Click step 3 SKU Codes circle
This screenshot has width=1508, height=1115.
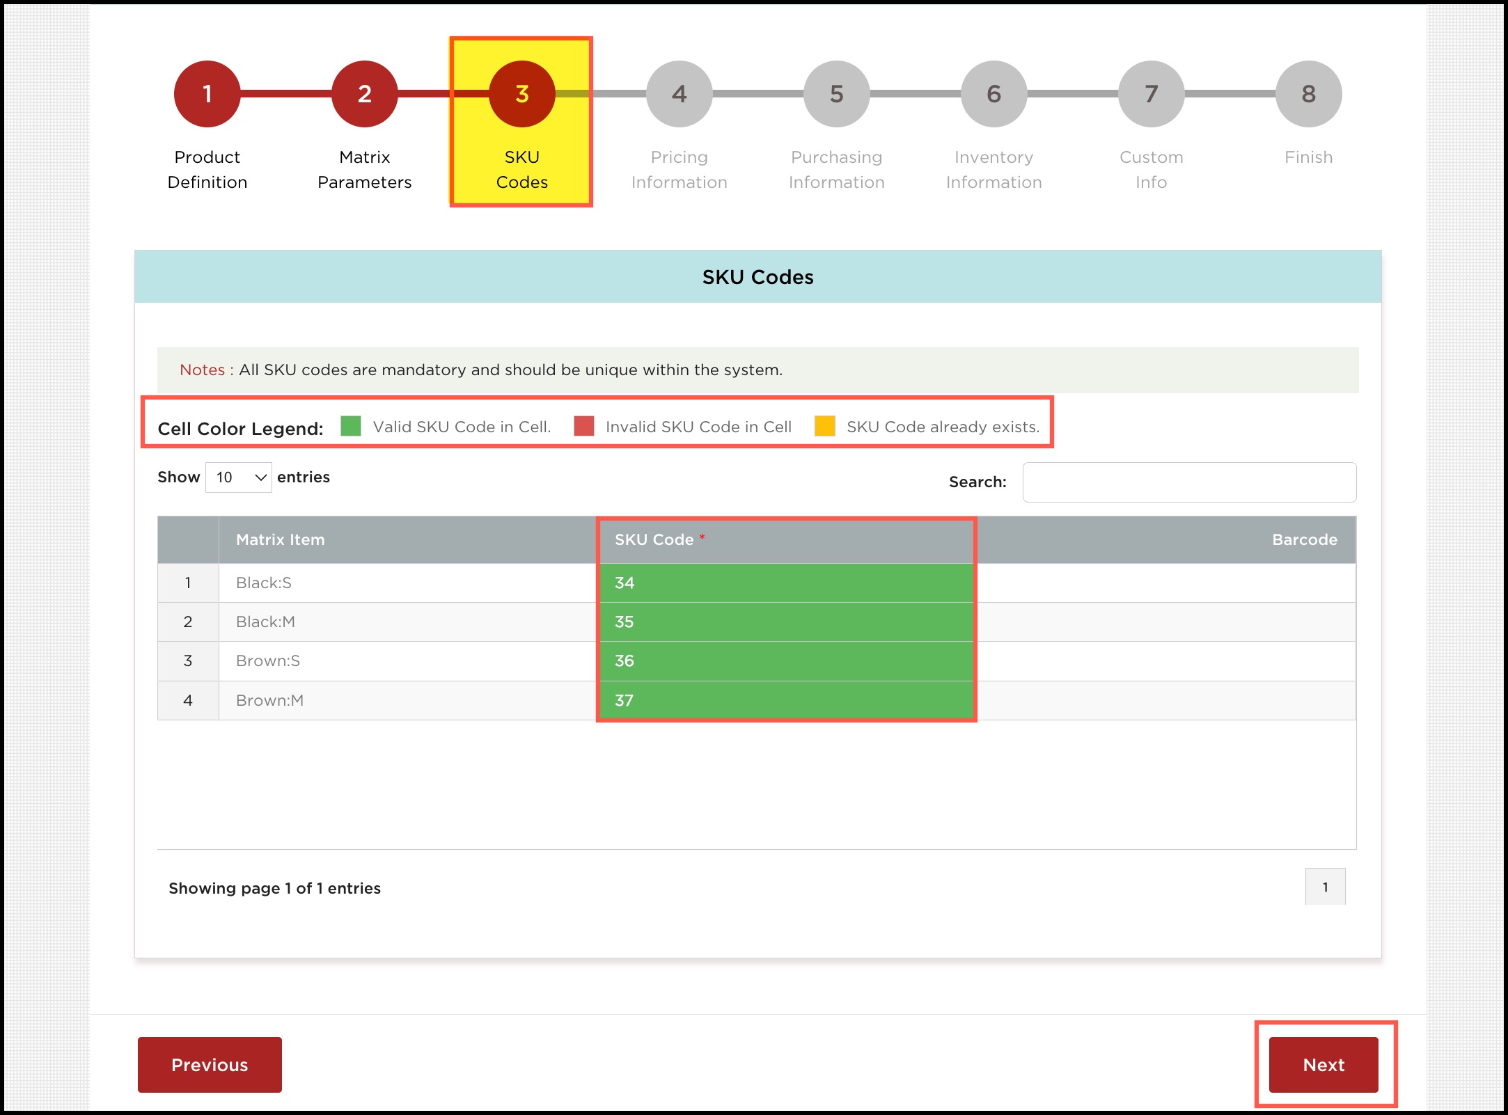pos(521,94)
